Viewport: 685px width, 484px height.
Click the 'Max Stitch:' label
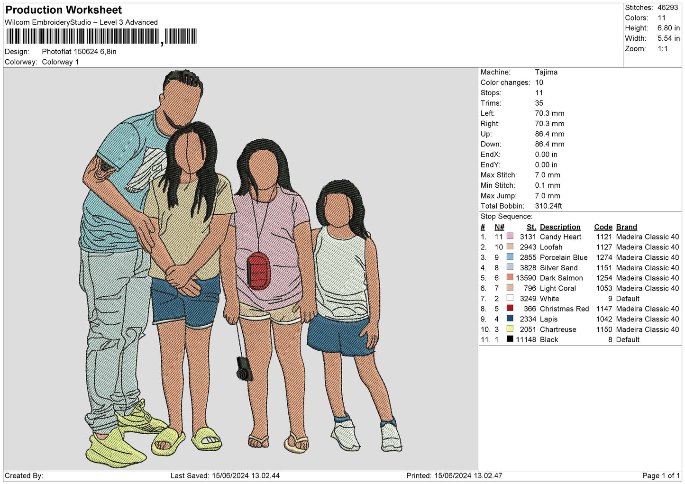coord(498,175)
